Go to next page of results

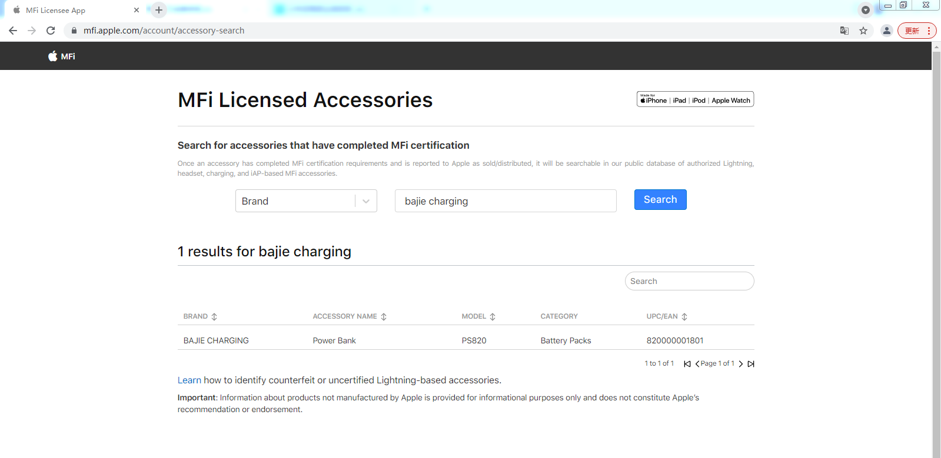(741, 364)
